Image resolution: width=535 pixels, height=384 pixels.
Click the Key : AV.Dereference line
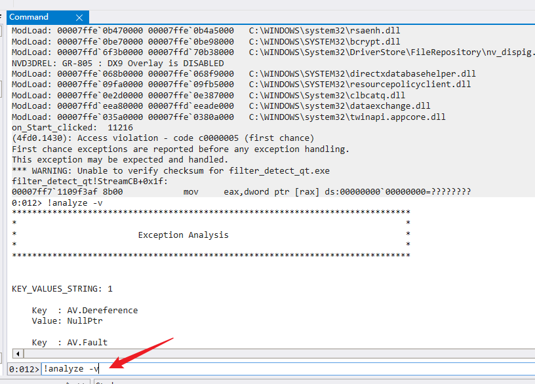pyautogui.click(x=85, y=311)
